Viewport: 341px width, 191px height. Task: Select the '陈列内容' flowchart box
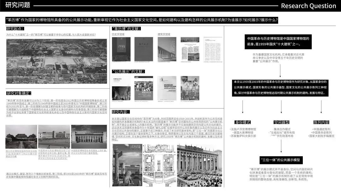(321, 122)
